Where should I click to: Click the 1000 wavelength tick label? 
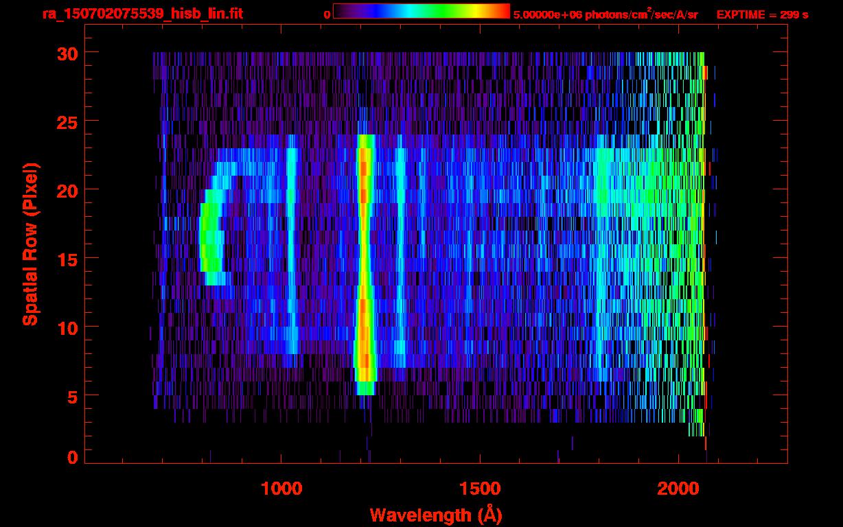click(x=281, y=489)
